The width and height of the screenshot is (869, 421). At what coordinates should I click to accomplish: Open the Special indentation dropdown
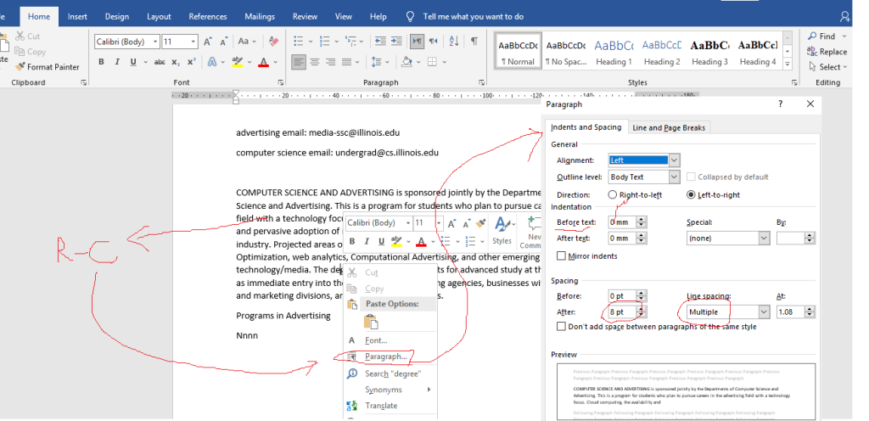pyautogui.click(x=764, y=239)
